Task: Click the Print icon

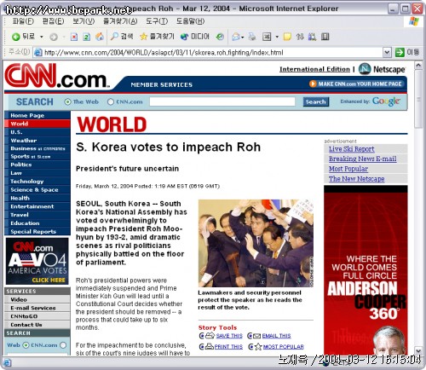Action: [x=252, y=37]
